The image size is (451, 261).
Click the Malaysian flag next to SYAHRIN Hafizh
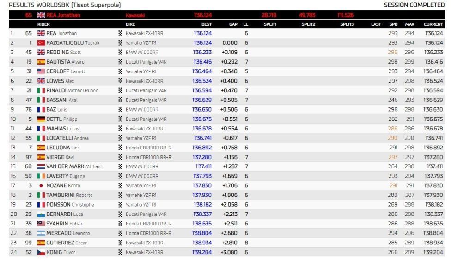(41, 224)
